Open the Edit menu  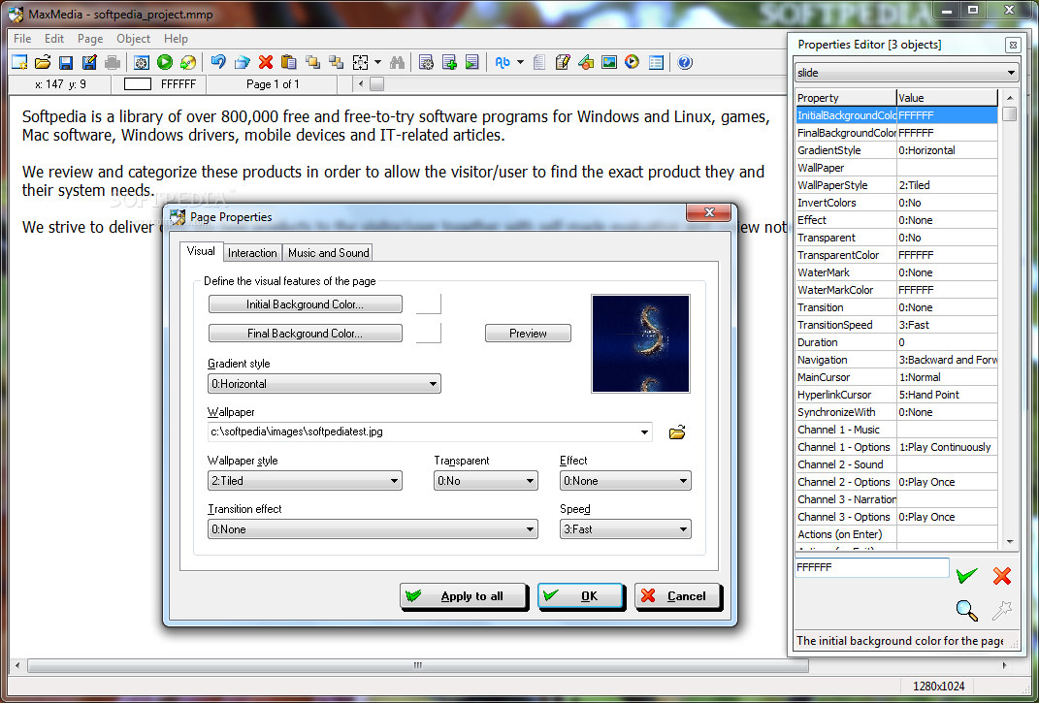point(54,39)
